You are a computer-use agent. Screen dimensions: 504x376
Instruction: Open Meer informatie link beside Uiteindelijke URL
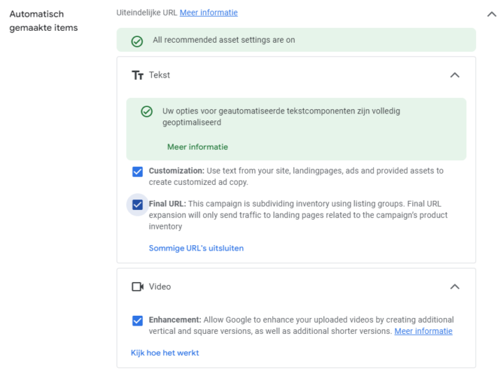(209, 13)
